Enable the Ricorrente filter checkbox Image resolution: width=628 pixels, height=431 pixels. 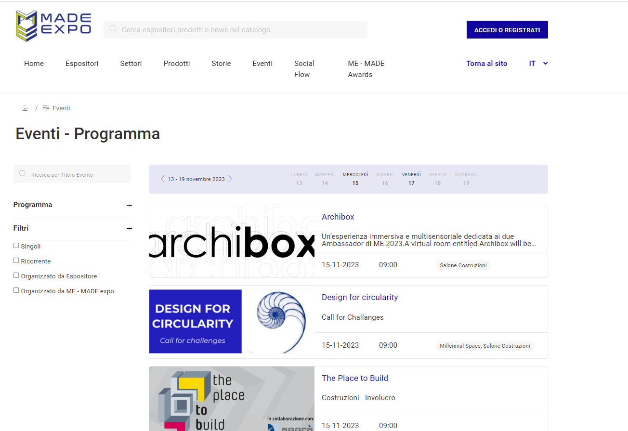coord(16,261)
